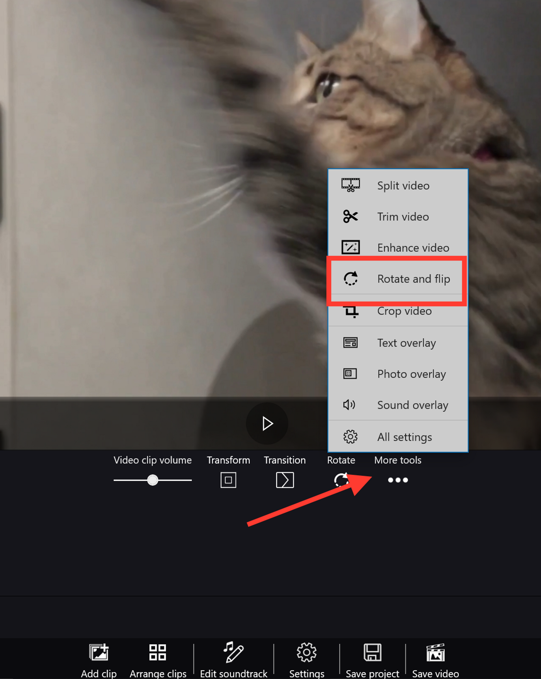The width and height of the screenshot is (541, 679).
Task: Click the Save project label
Action: coord(373,674)
